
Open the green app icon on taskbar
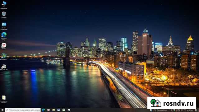click(63, 110)
